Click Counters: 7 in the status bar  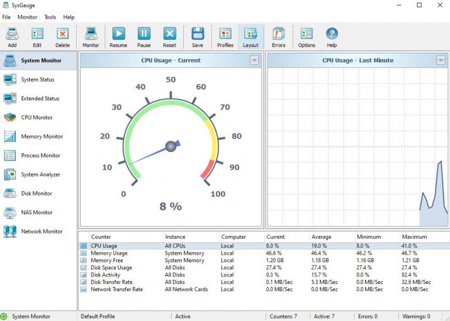(283, 316)
